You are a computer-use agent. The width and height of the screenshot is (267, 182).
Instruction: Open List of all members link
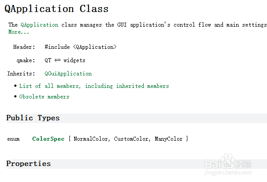pos(94,86)
